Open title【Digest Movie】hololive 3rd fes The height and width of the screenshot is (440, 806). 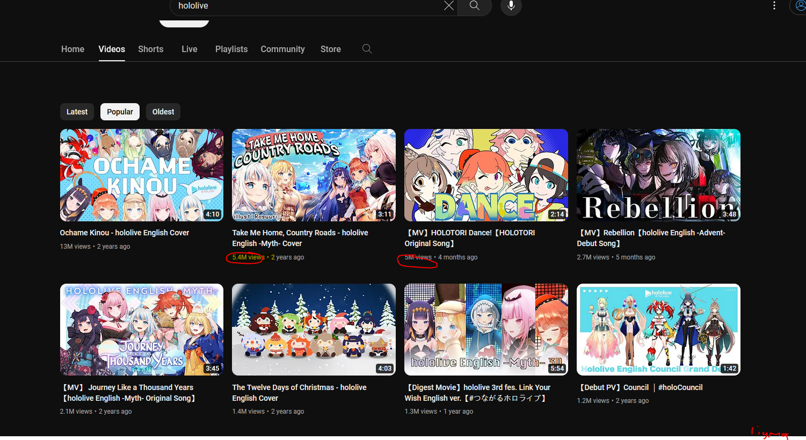pos(477,393)
